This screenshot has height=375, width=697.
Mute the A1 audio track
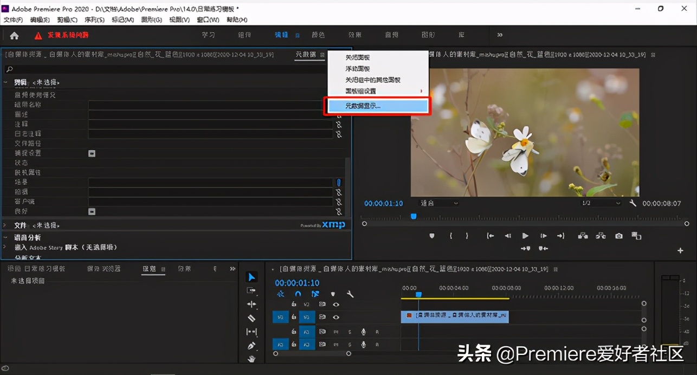[336, 332]
